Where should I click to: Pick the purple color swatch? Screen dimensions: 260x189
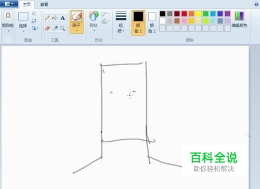coord(227,14)
